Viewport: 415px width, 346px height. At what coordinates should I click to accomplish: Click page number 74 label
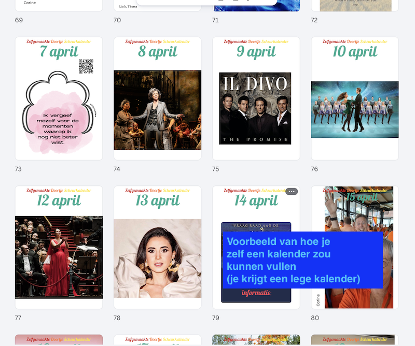click(x=117, y=169)
